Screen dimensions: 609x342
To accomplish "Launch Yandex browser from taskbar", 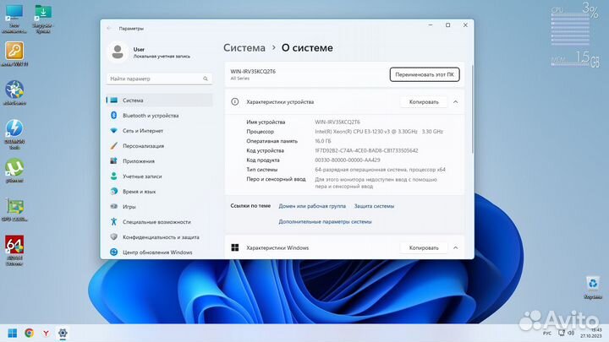I will 46,333.
